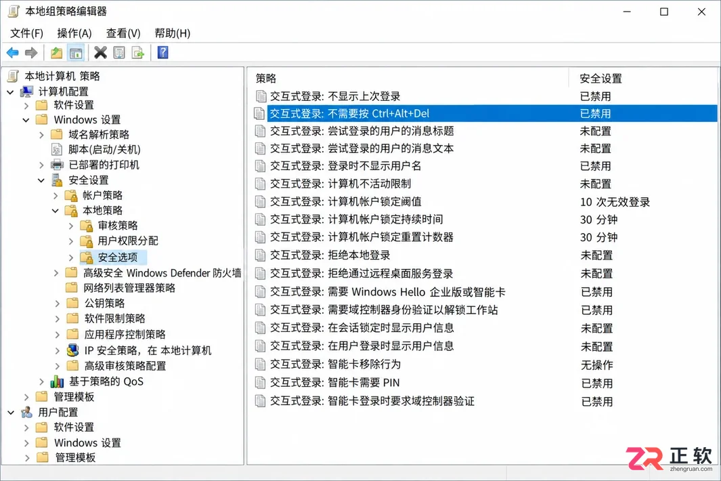Open Properties toolbar icon

coord(119,53)
